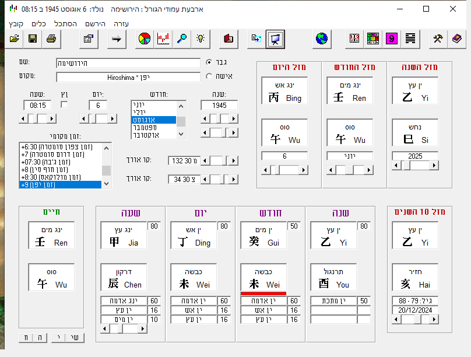Open the purple help book icon
Viewport: 471px width, 357px height.
pos(457,38)
